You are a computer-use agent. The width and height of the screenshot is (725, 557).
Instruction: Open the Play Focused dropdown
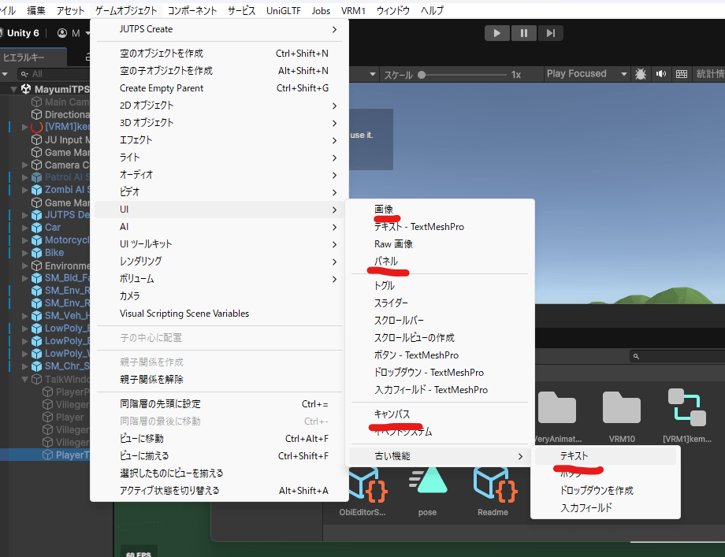[x=587, y=74]
